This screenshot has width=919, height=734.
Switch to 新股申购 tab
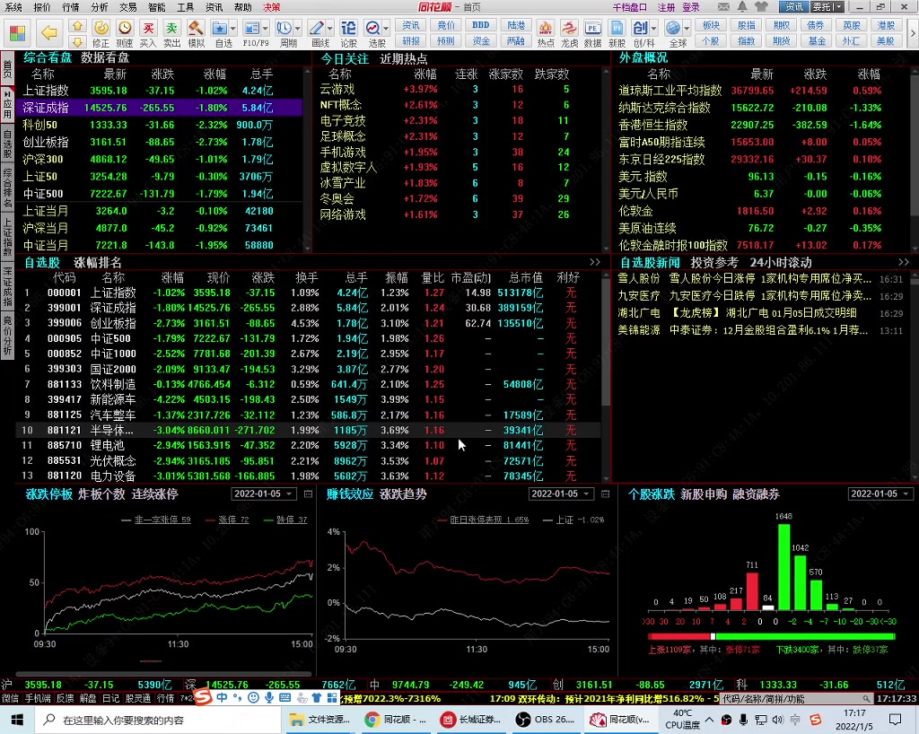click(704, 494)
